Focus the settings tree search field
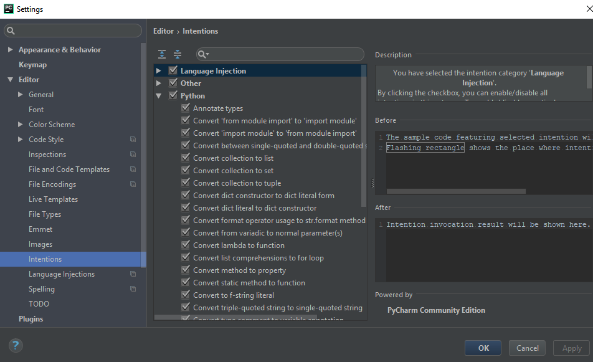 tap(73, 31)
